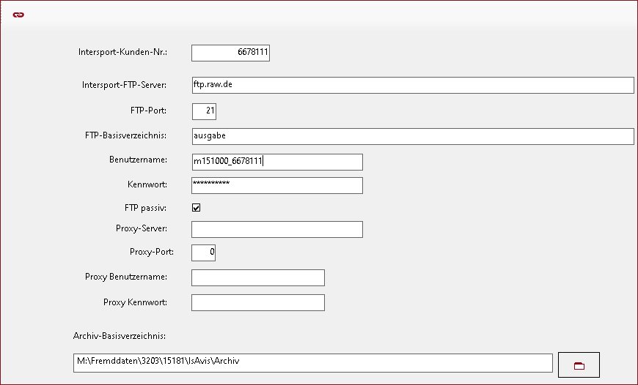This screenshot has height=385, width=638.
Task: Click the "Kennwort:" label text
Action: pyautogui.click(x=147, y=184)
